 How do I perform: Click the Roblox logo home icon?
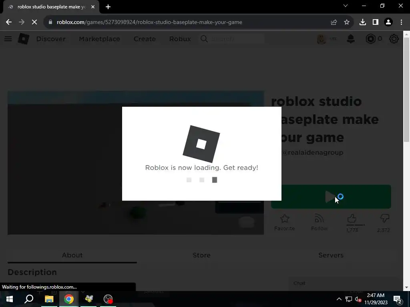click(23, 39)
